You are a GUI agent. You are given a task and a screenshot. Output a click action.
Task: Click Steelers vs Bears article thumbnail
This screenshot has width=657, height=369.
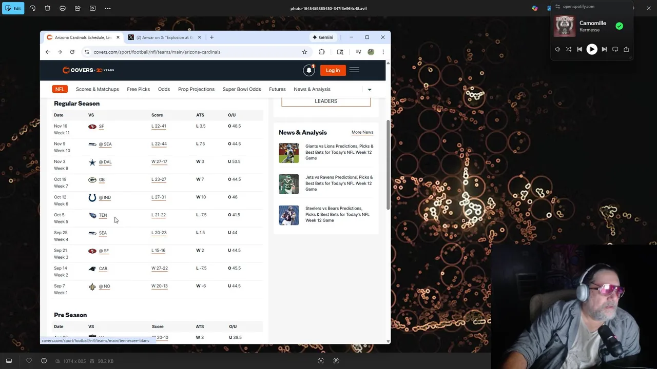tap(288, 215)
